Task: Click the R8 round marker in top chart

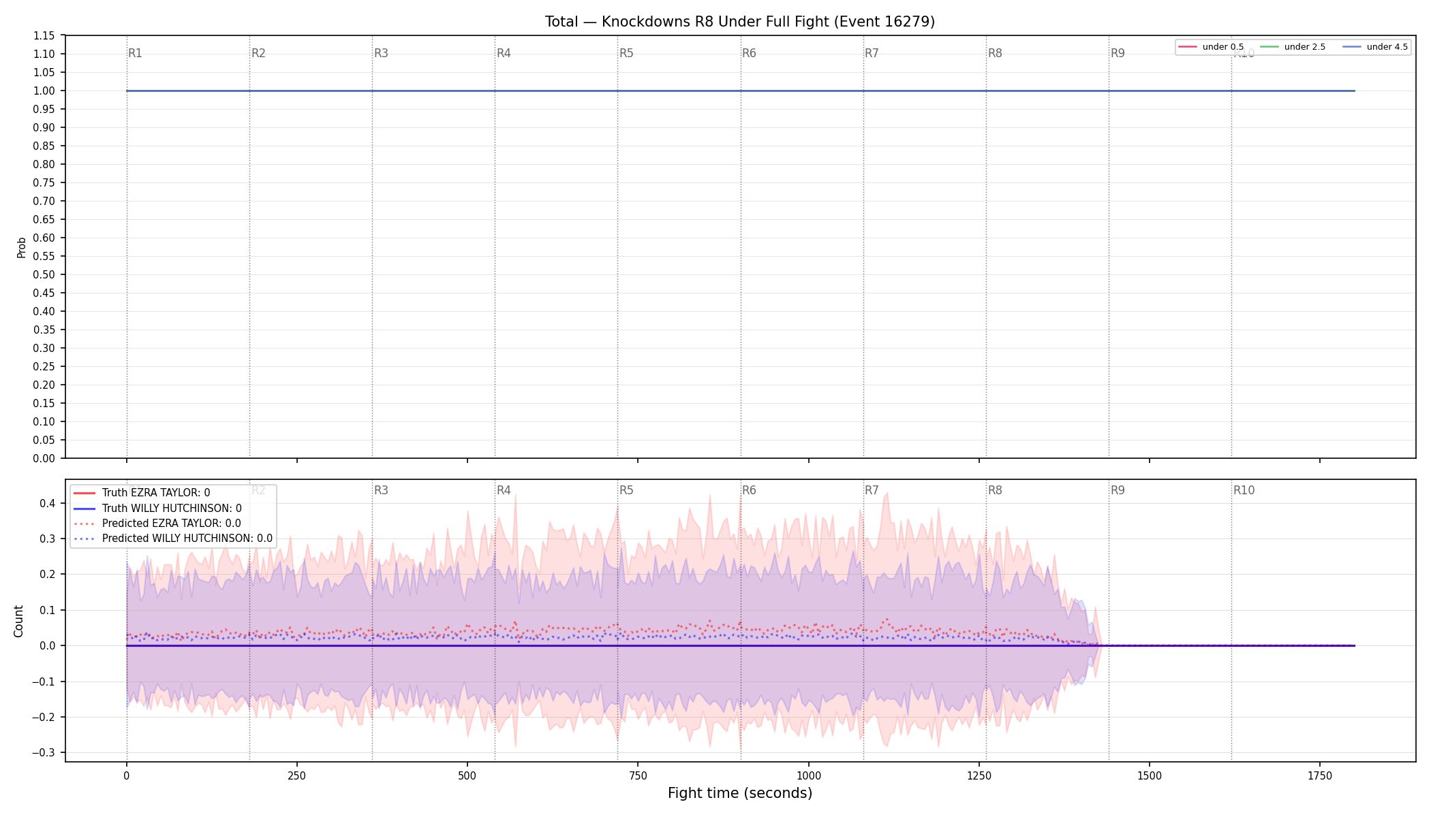Action: point(995,53)
